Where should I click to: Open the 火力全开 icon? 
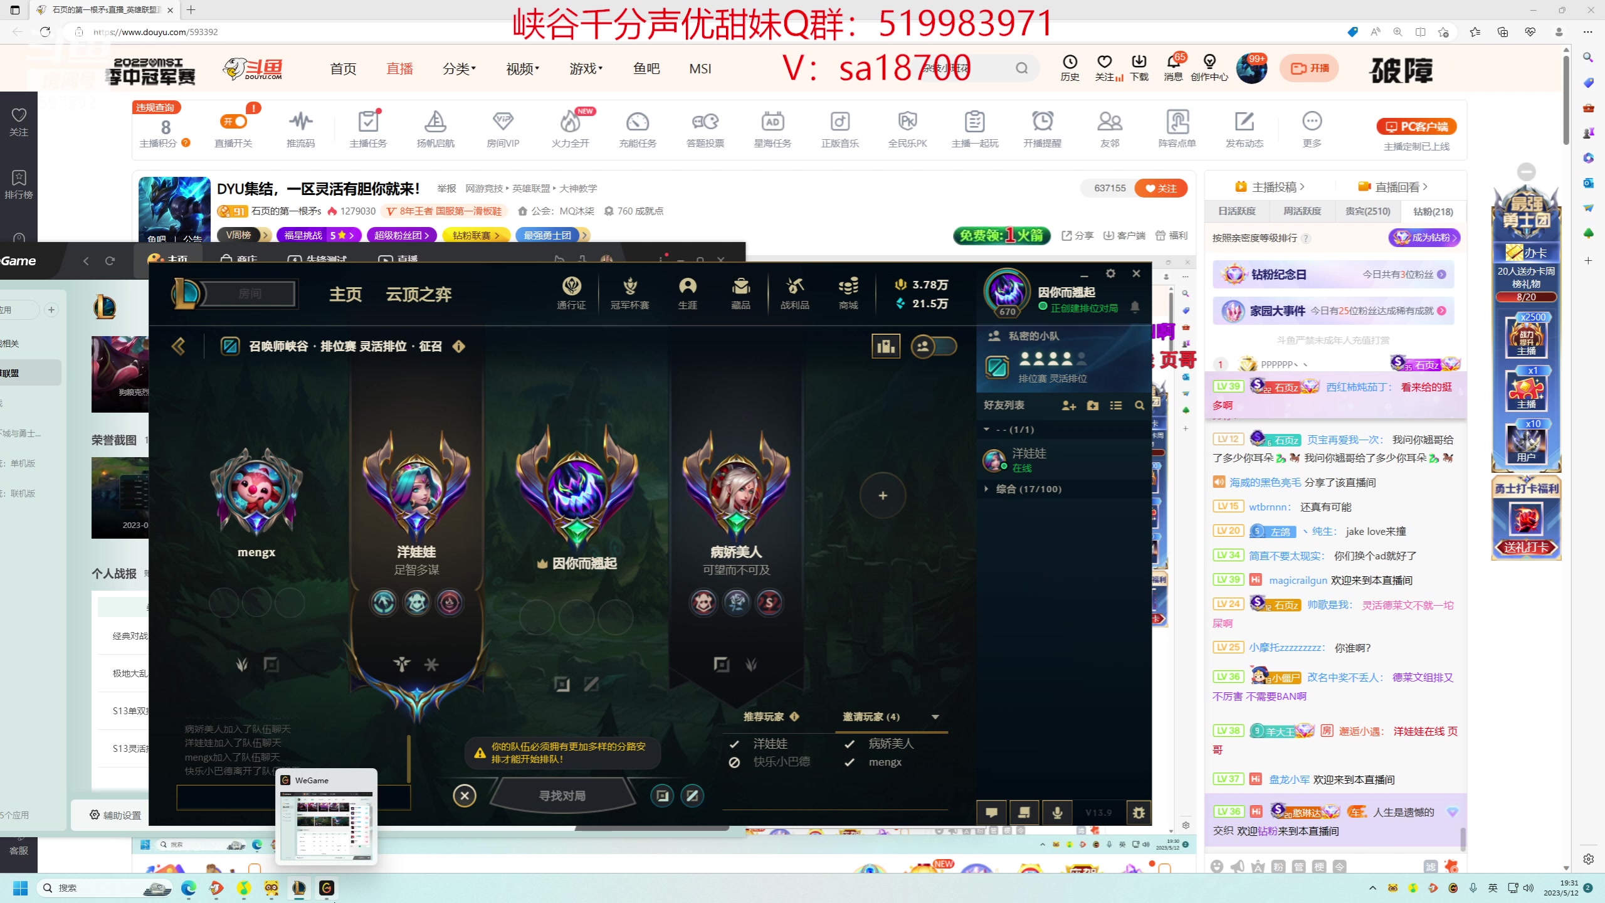pos(570,129)
